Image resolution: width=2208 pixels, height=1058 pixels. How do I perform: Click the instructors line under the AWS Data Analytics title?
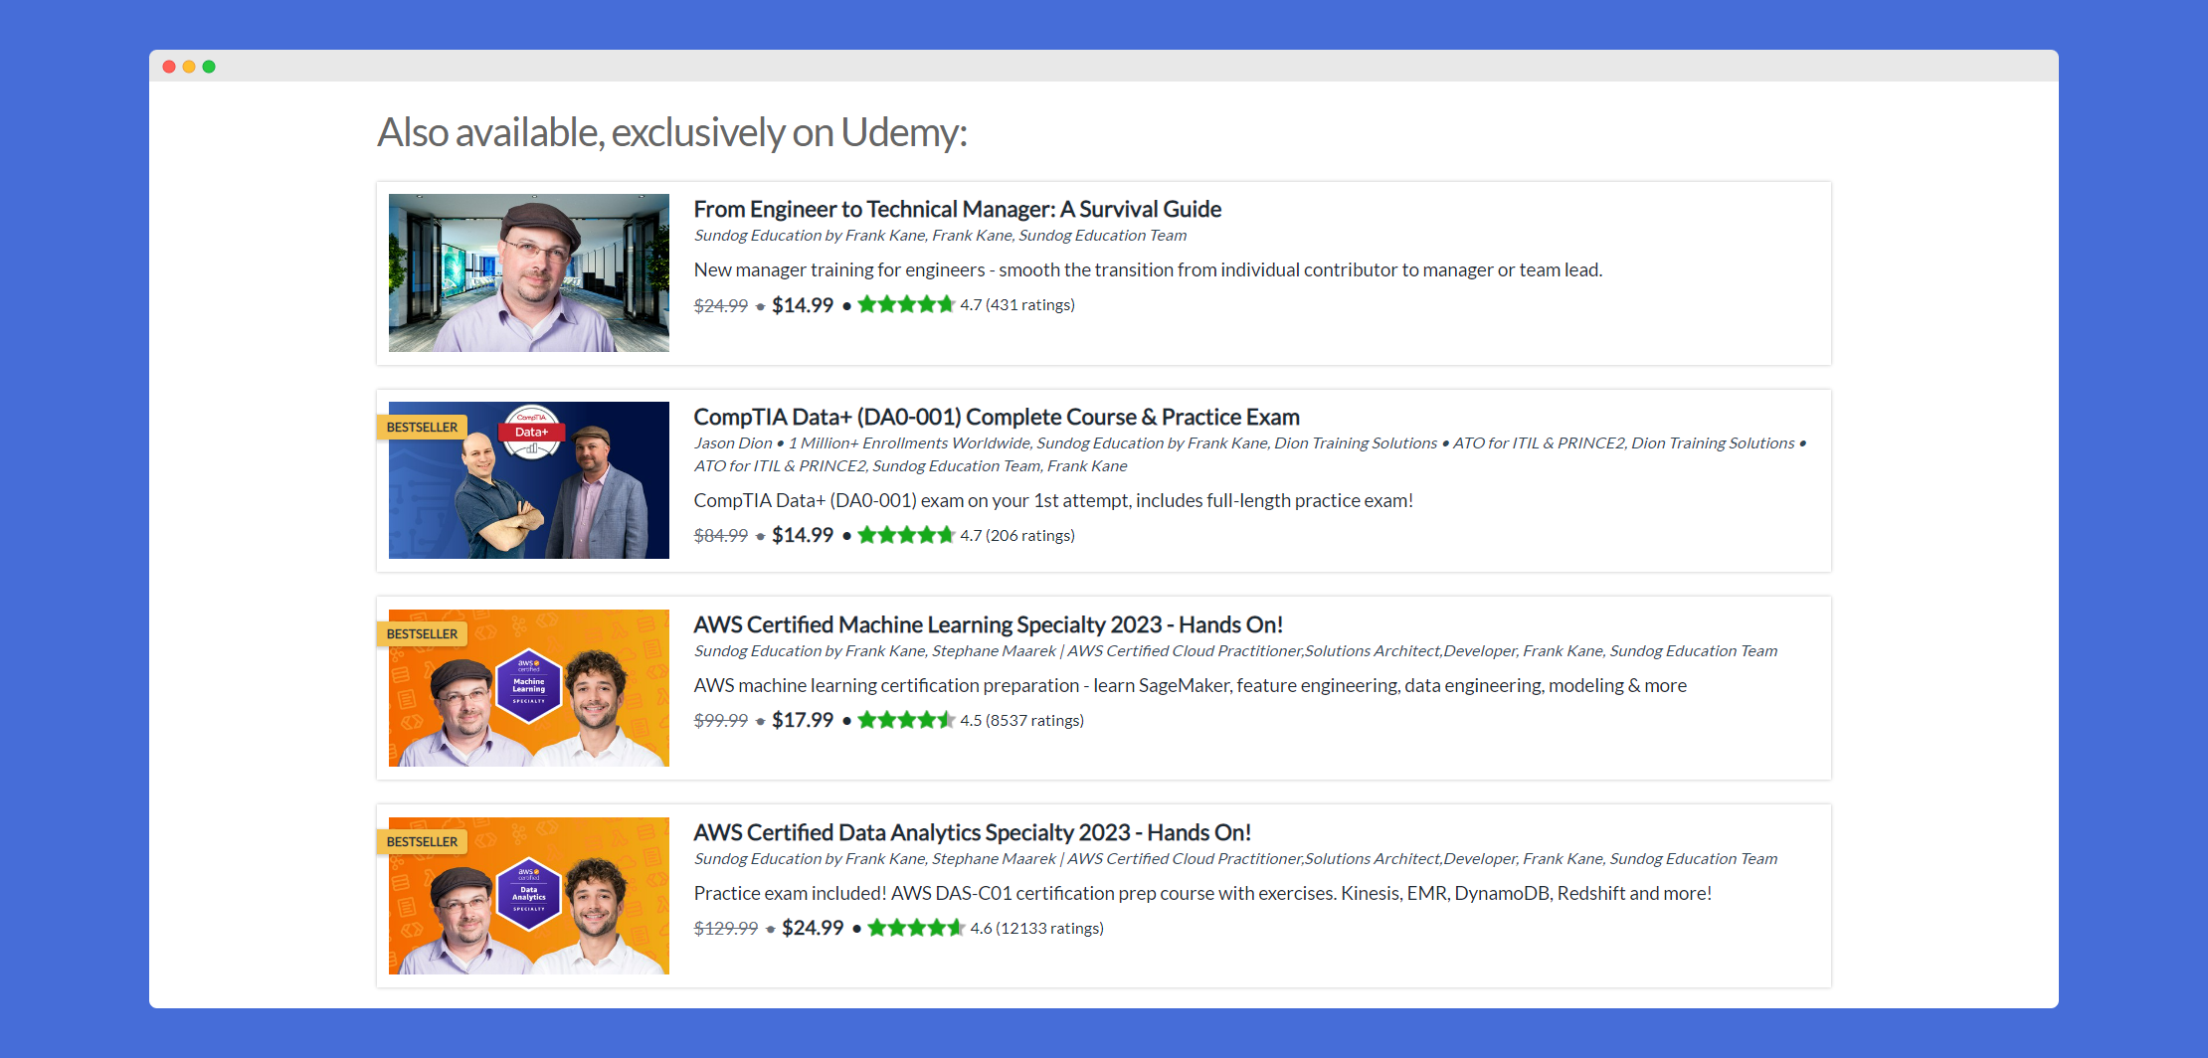pyautogui.click(x=1235, y=859)
